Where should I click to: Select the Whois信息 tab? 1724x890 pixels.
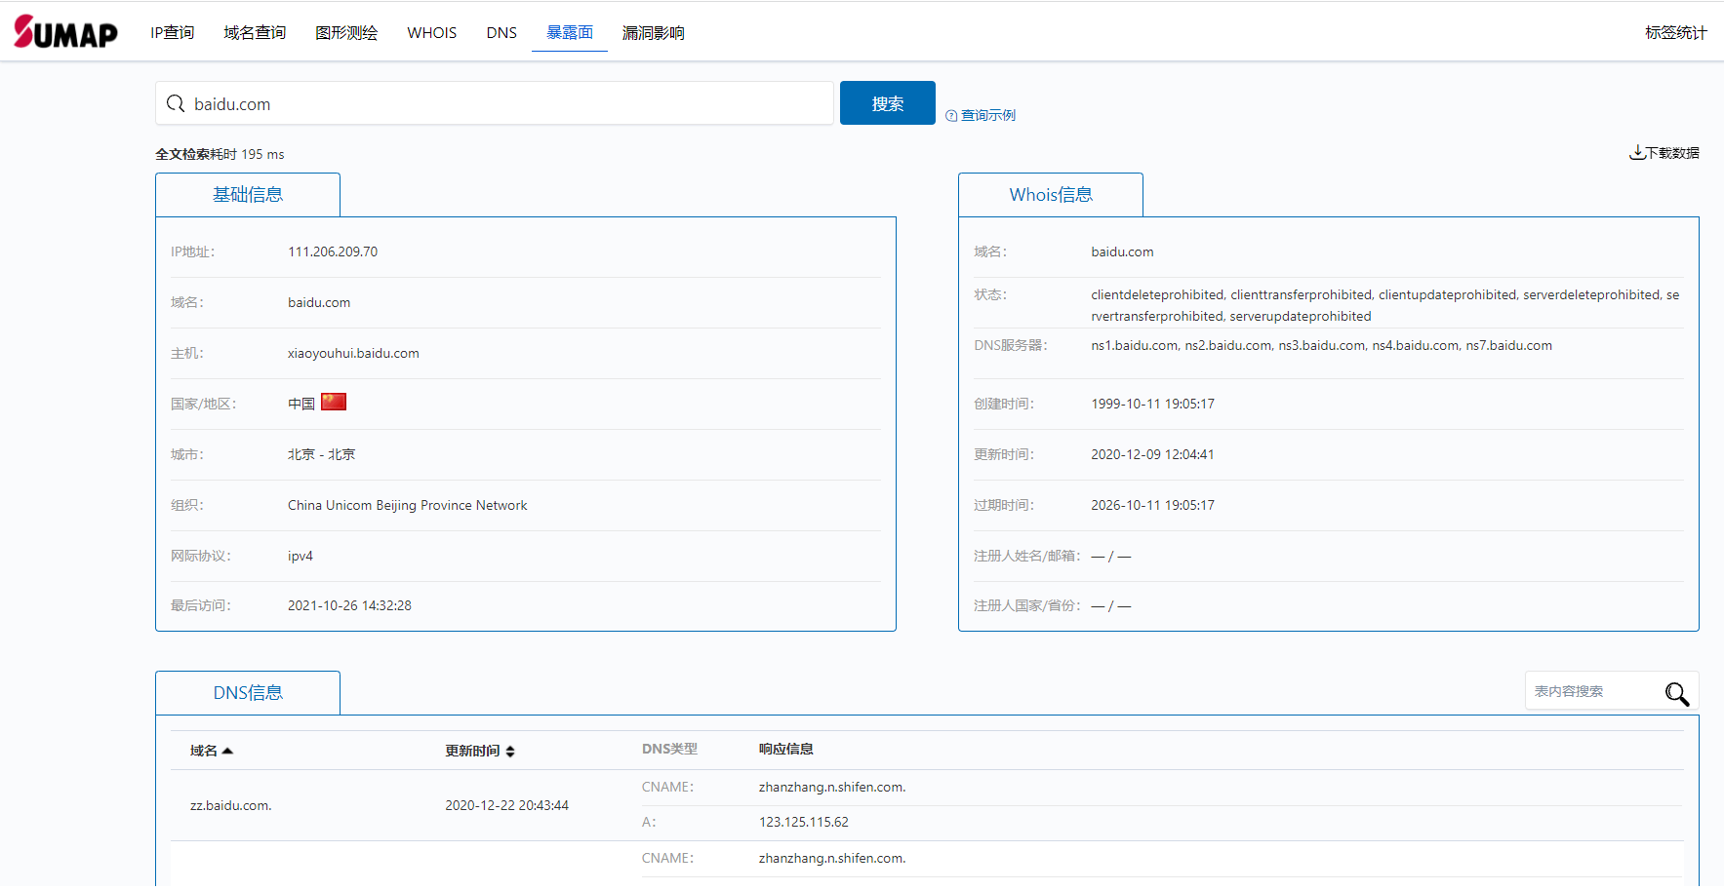tap(1051, 195)
